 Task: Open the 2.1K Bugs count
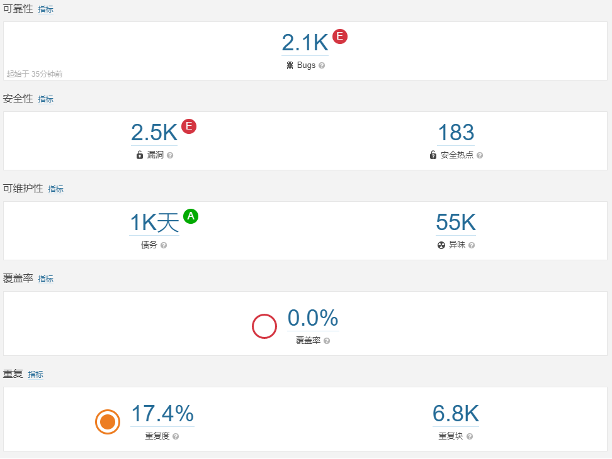click(x=305, y=43)
